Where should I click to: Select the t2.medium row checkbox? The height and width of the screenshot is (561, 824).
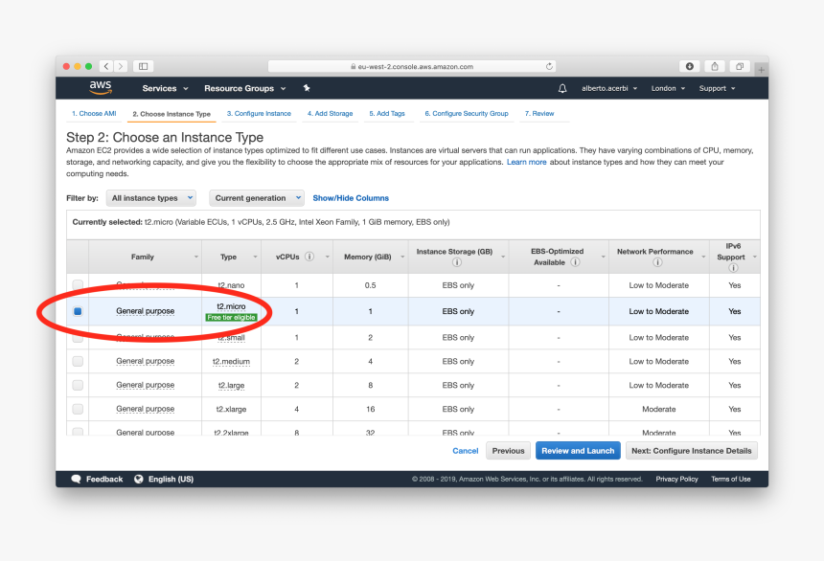click(78, 361)
